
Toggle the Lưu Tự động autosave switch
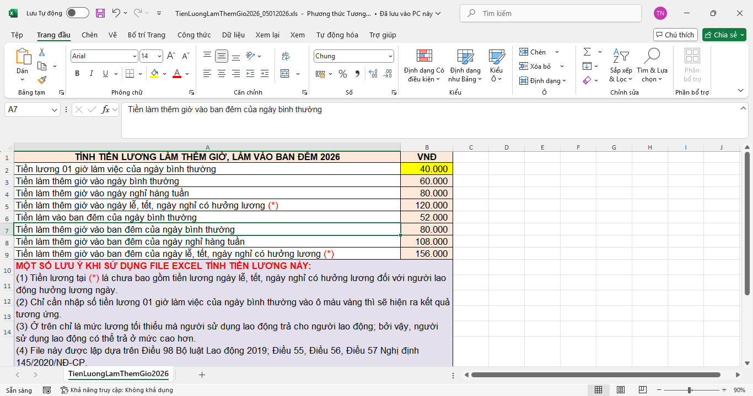77,13
